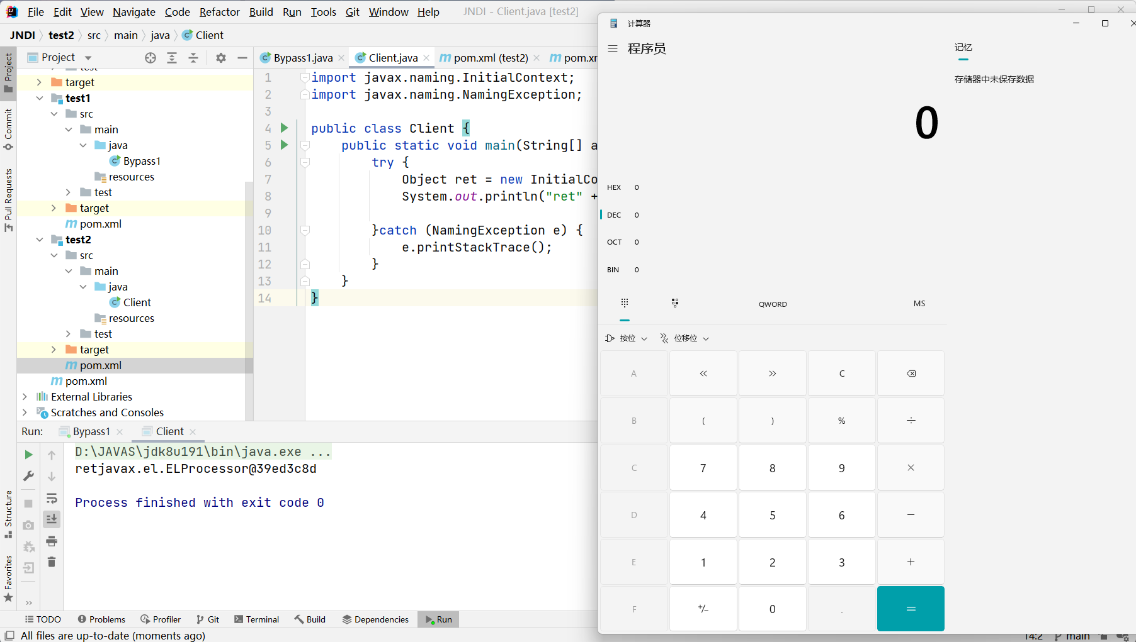Open the Git menu

point(352,12)
